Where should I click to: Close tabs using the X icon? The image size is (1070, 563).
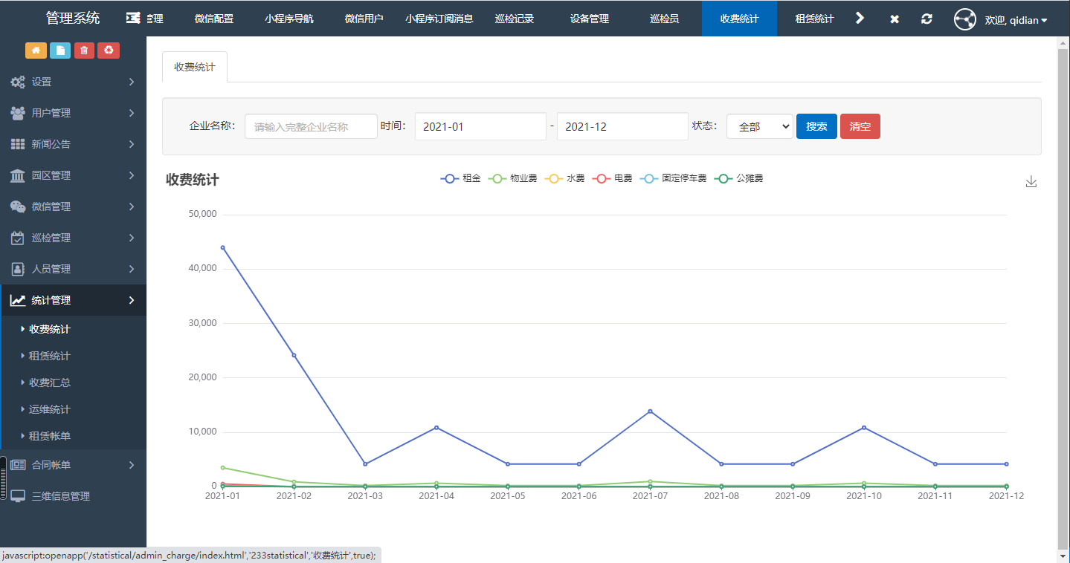[x=895, y=19]
